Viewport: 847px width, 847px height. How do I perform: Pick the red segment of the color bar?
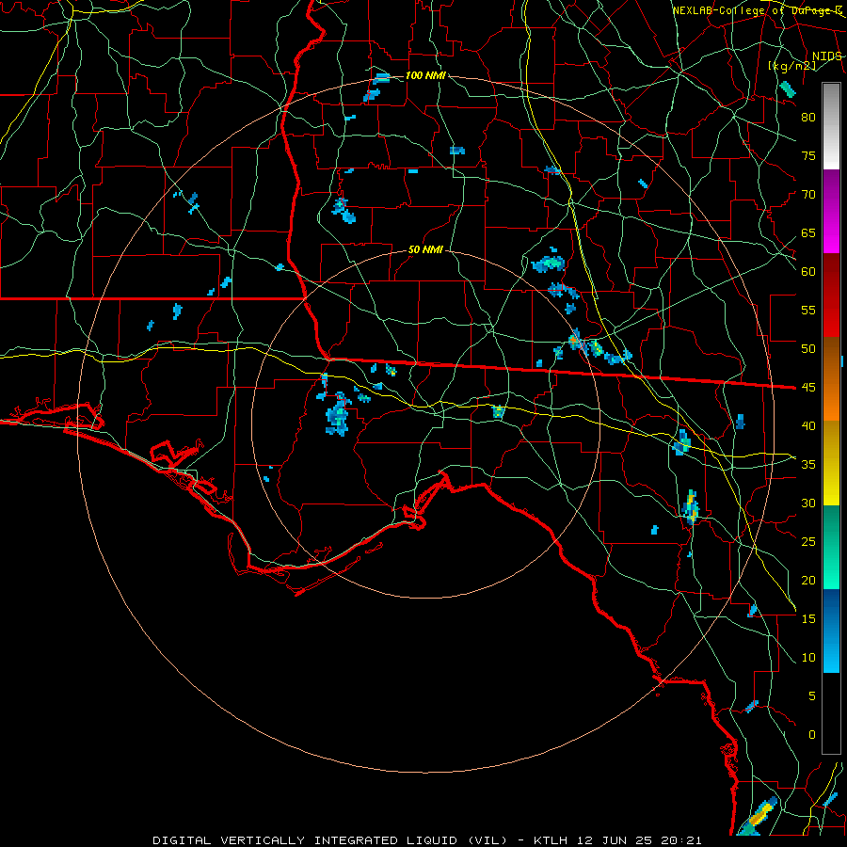point(831,296)
